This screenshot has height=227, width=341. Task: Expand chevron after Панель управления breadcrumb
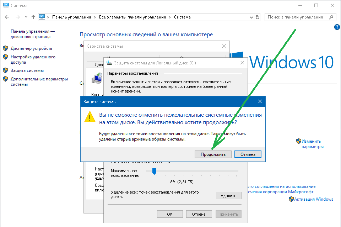(x=95, y=17)
